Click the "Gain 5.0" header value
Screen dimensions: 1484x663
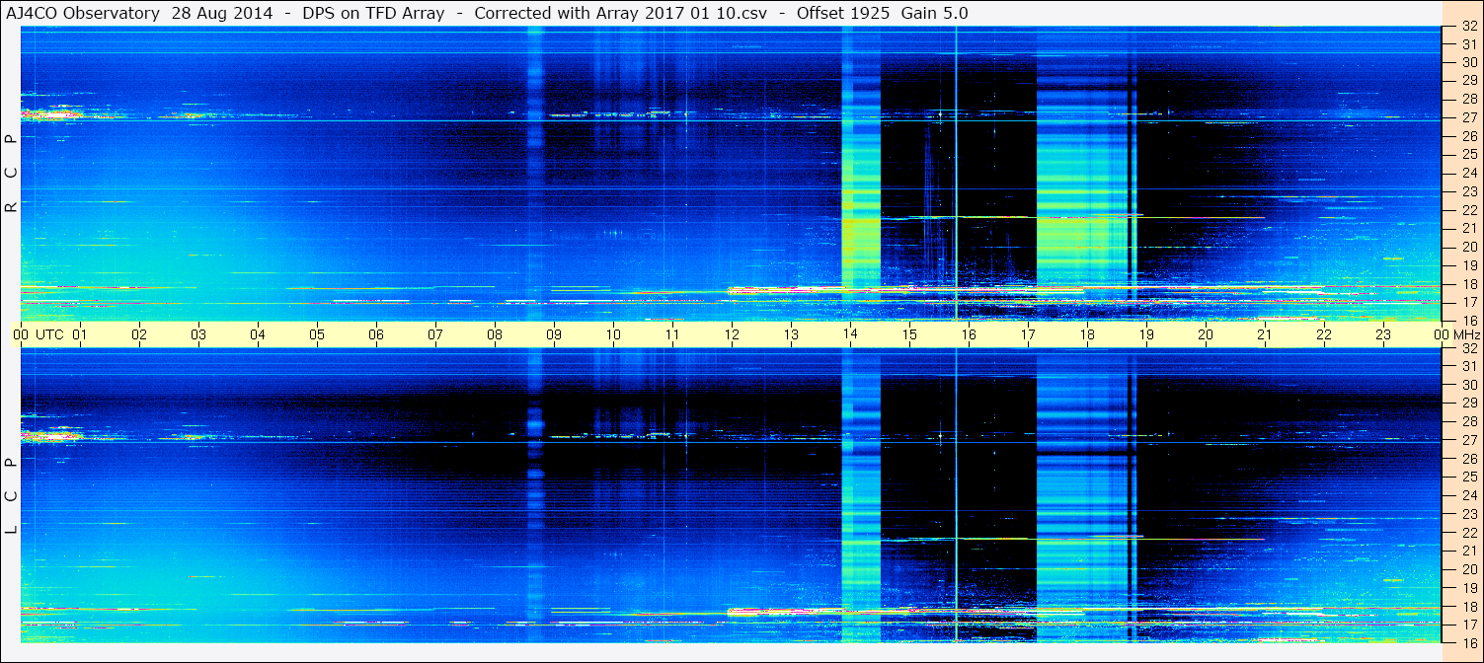pos(934,13)
